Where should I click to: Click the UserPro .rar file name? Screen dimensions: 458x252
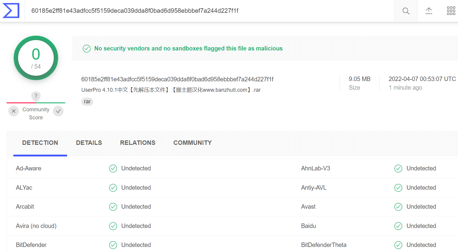tap(171, 90)
